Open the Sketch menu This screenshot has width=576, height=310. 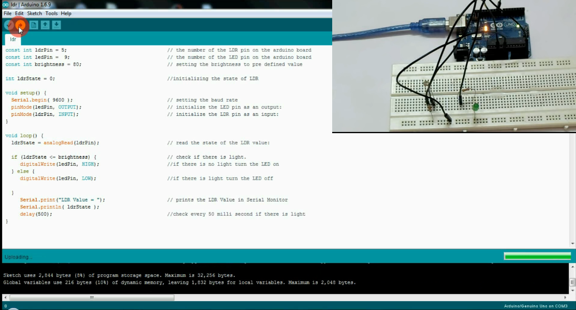(34, 13)
